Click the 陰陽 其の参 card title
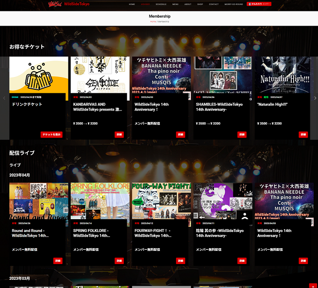318x288 pixels. 220,233
